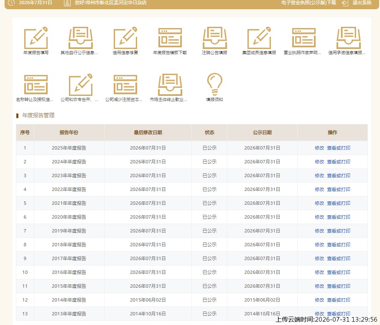The height and width of the screenshot is (325, 380).
Task: Click 修改 for 2016年年度报告
Action: tap(319, 272)
